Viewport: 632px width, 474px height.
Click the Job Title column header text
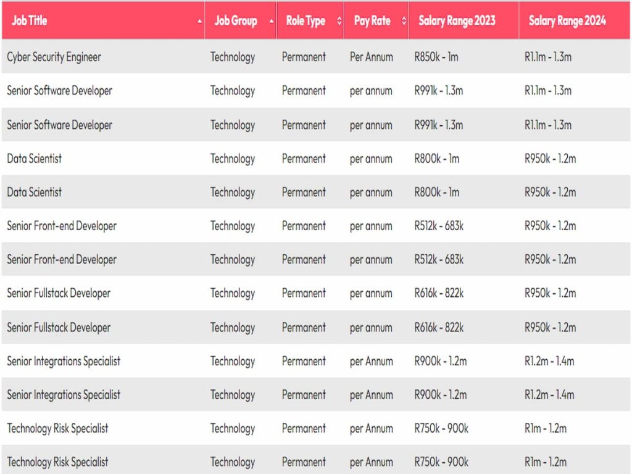pos(29,20)
